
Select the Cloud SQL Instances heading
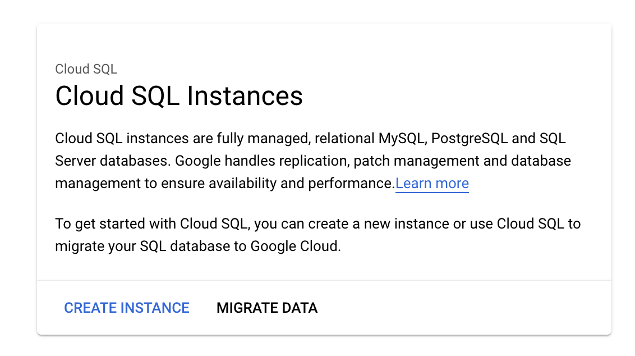click(x=179, y=96)
